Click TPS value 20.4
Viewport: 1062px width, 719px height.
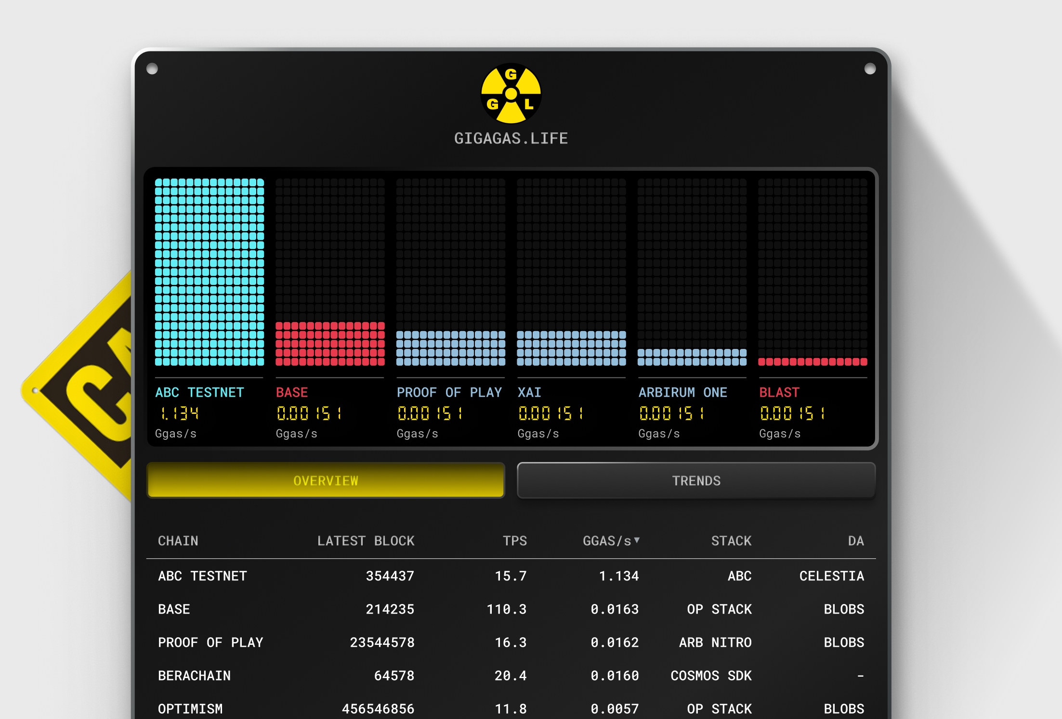511,675
